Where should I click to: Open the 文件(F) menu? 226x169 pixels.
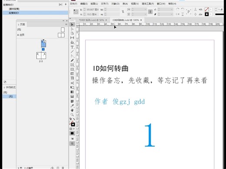tap(73, 3)
